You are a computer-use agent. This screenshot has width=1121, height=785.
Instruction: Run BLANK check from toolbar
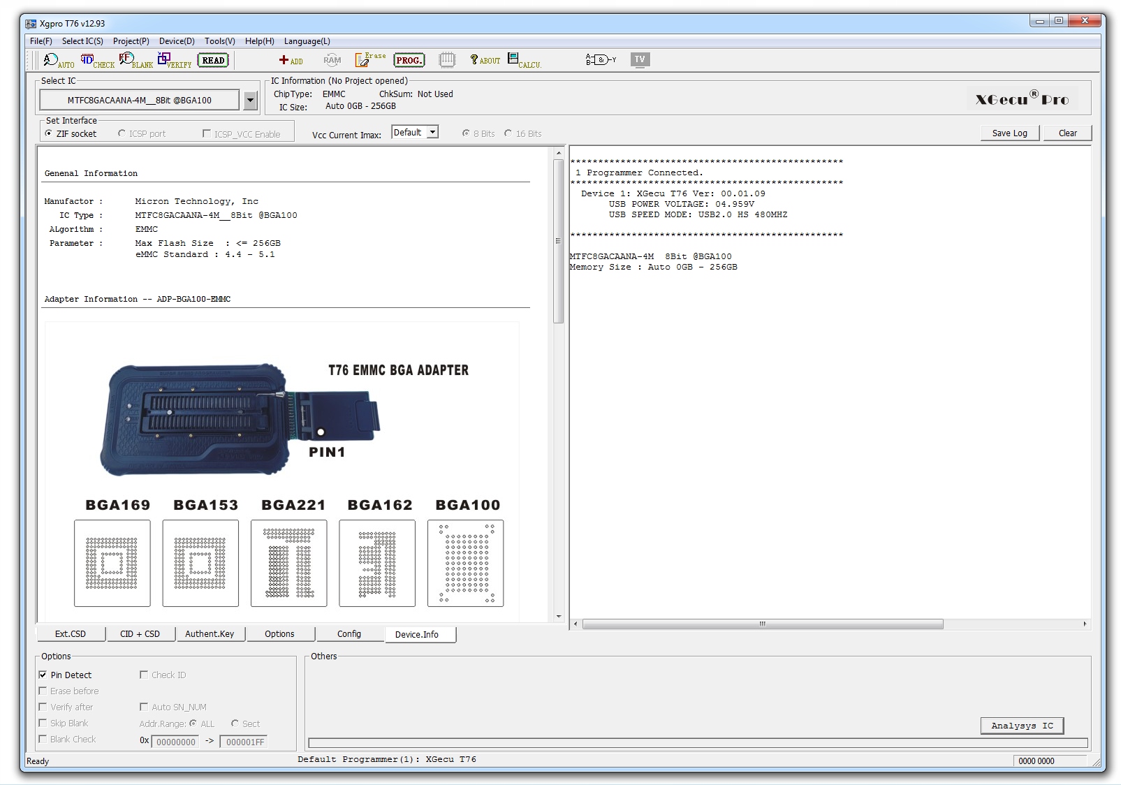(135, 61)
